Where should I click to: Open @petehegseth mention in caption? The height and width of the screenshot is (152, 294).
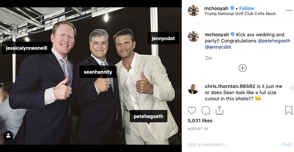(274, 41)
